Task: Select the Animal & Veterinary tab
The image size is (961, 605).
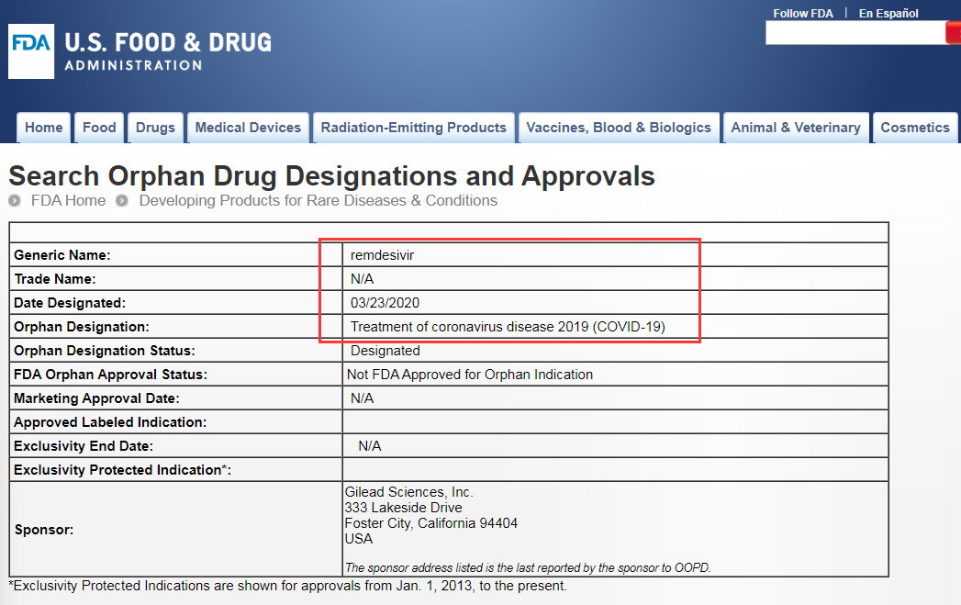Action: (x=796, y=128)
